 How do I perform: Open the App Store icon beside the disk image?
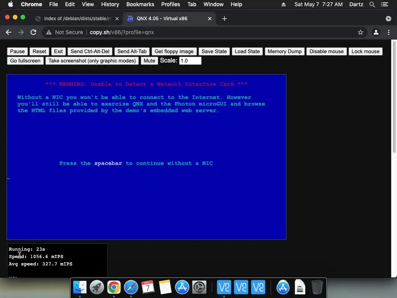point(283,287)
